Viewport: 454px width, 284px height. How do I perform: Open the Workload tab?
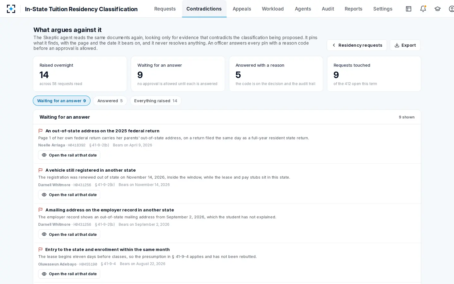pyautogui.click(x=273, y=9)
